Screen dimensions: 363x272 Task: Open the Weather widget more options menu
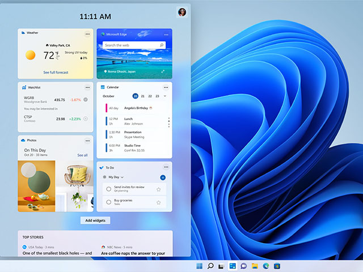87,34
